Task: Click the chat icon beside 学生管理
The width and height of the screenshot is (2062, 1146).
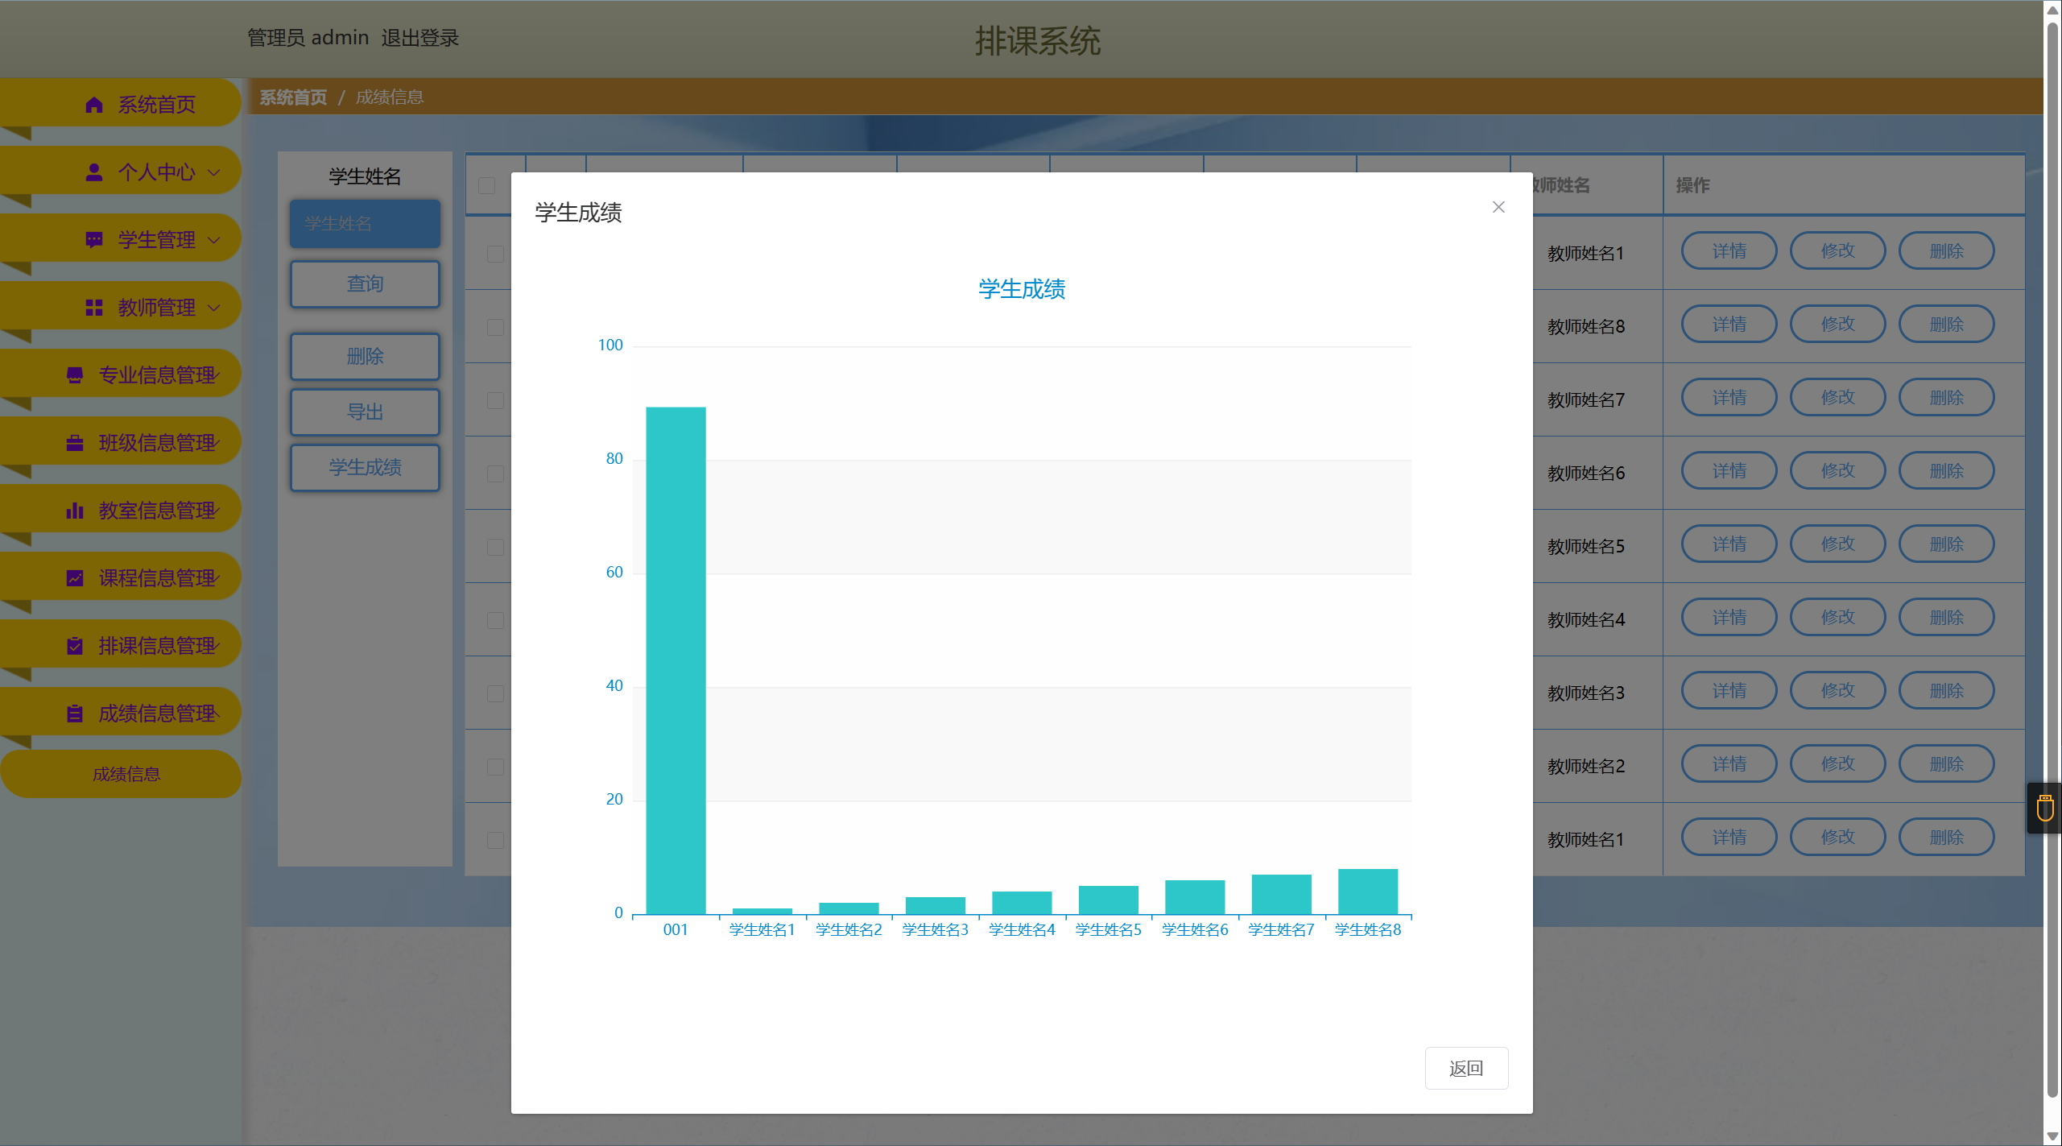Action: click(x=94, y=240)
